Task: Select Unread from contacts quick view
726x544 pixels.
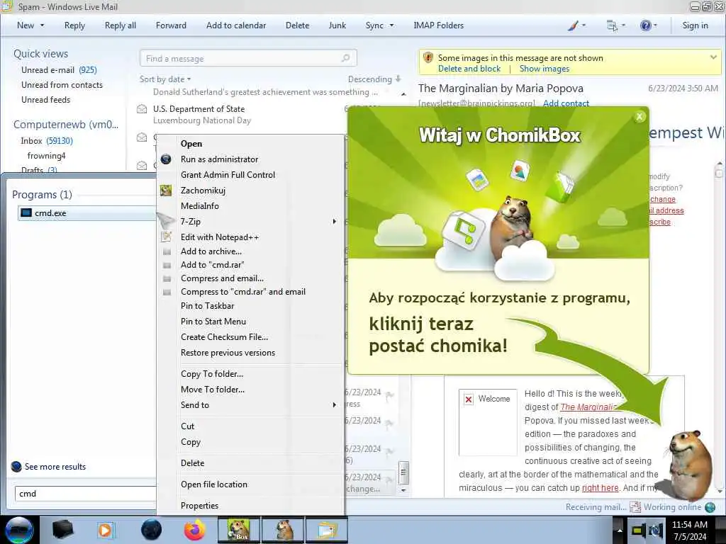Action: (x=62, y=85)
